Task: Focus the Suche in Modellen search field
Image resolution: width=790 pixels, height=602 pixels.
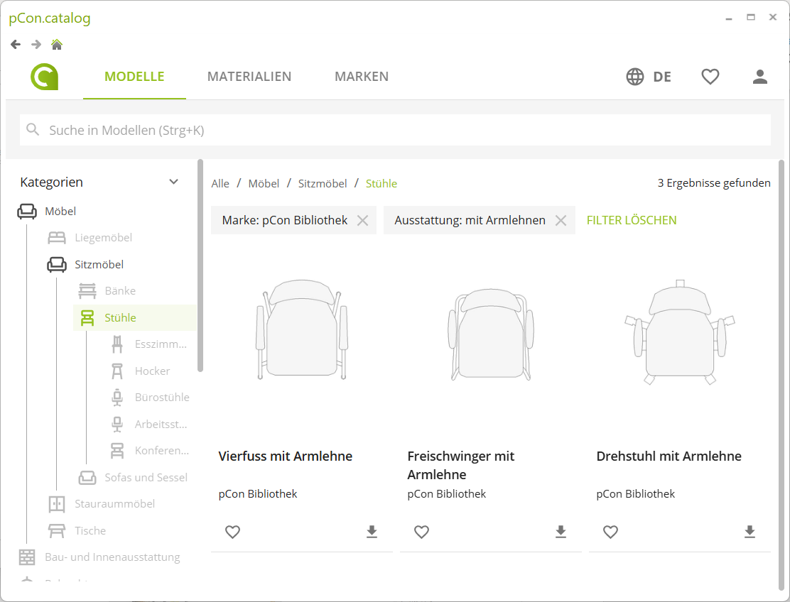Action: pos(395,130)
